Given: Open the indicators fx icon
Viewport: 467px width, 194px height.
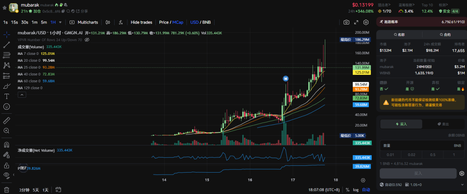Looking at the screenshot, I should 121,22.
